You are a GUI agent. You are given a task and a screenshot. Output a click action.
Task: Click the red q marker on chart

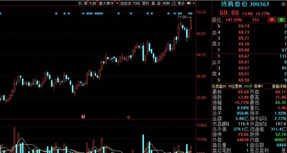[x=129, y=117]
